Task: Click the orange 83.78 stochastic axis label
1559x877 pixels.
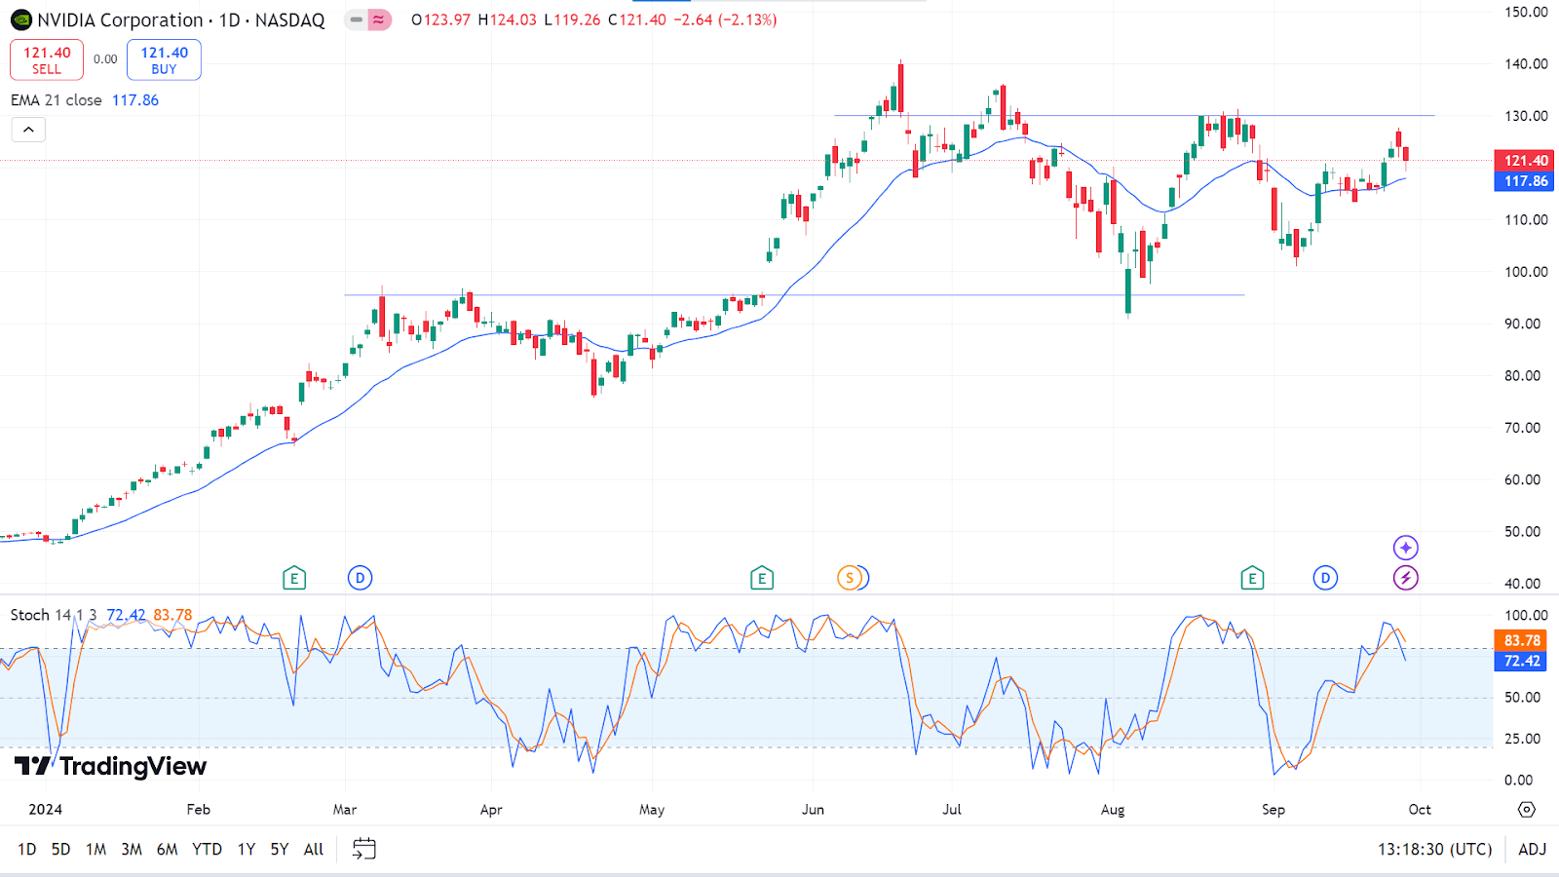Action: click(1520, 640)
